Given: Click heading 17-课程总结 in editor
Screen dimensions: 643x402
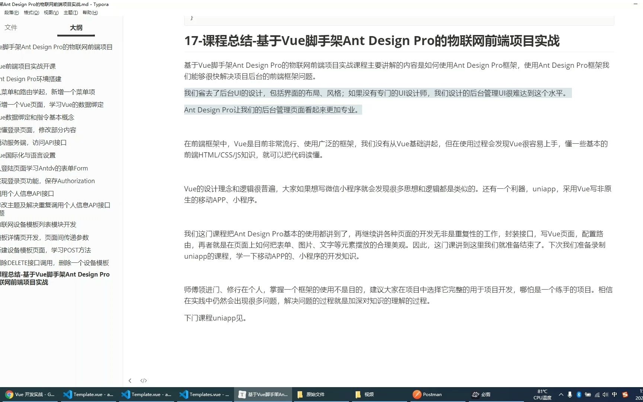Looking at the screenshot, I should coord(372,41).
